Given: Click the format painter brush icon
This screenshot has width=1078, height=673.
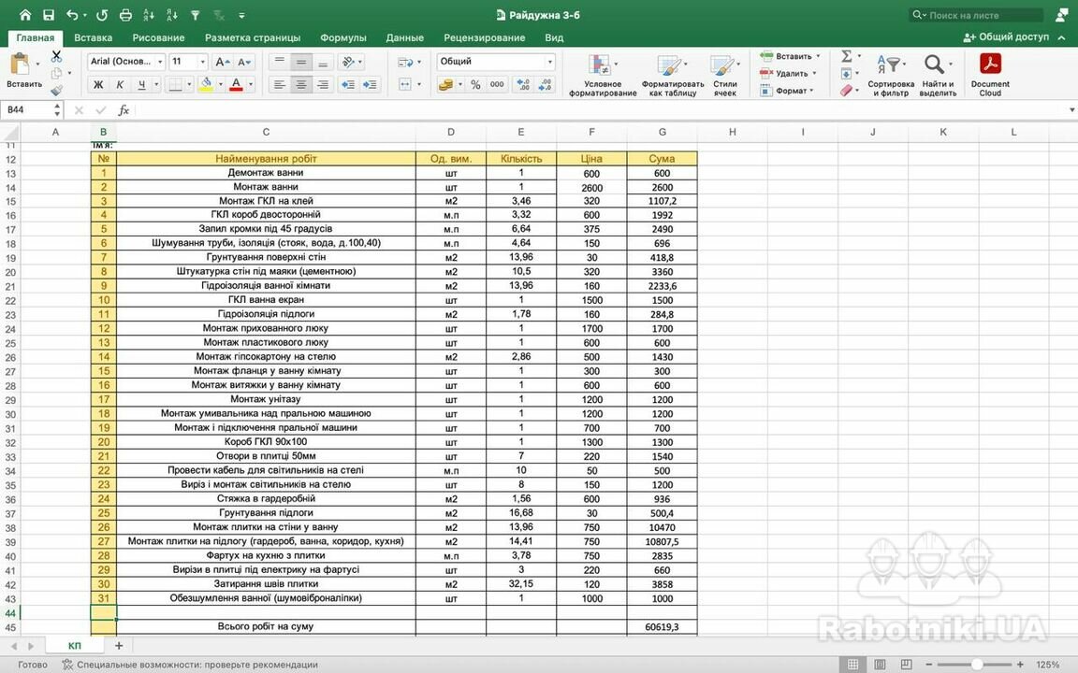Looking at the screenshot, I should click(x=56, y=91).
